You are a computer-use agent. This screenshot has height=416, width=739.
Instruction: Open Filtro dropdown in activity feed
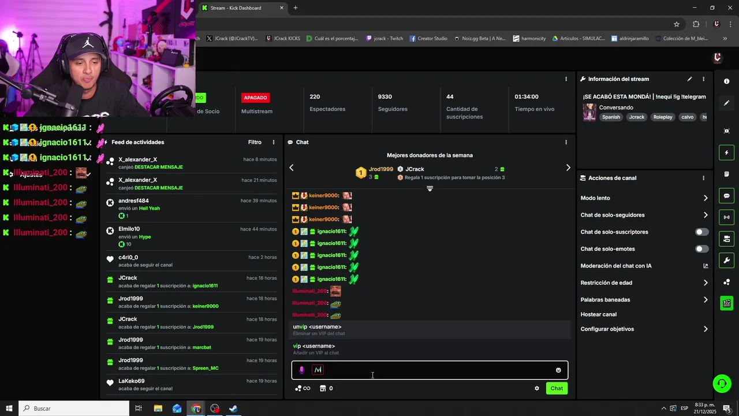[x=255, y=142]
